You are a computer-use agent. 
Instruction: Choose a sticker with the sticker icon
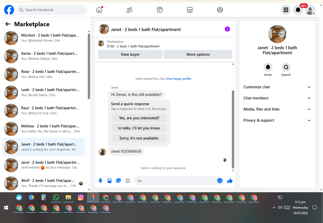(x=119, y=181)
